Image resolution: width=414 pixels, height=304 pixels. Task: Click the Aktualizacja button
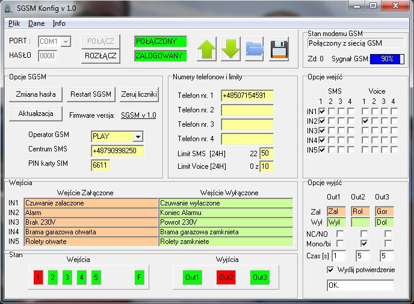tap(36, 114)
